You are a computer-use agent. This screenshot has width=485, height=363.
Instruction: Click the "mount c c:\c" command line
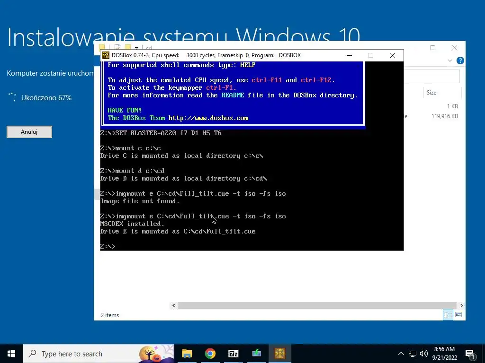pyautogui.click(x=131, y=148)
